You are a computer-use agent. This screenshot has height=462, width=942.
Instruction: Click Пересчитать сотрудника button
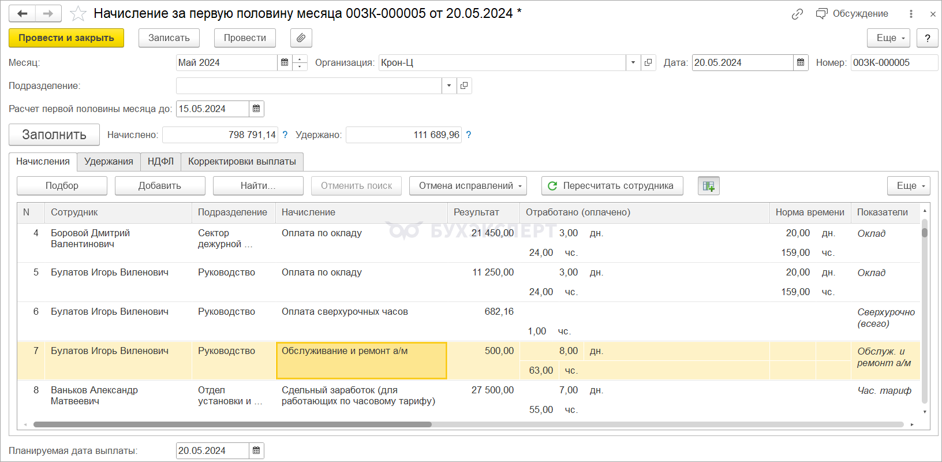coord(612,186)
